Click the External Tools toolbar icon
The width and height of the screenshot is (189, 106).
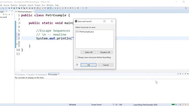coord(24,8)
